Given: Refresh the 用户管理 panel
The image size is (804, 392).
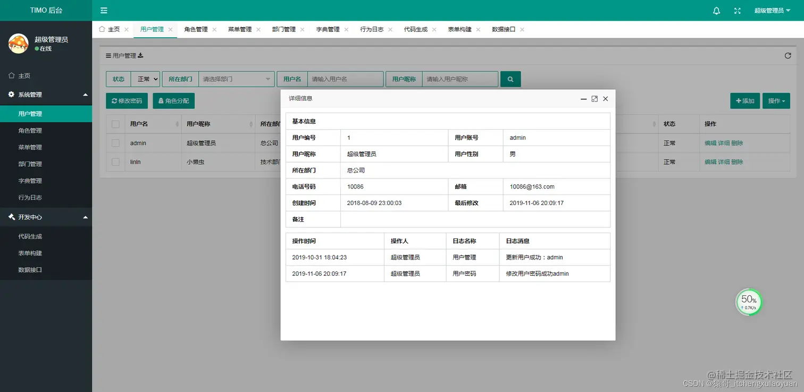Looking at the screenshot, I should point(788,56).
